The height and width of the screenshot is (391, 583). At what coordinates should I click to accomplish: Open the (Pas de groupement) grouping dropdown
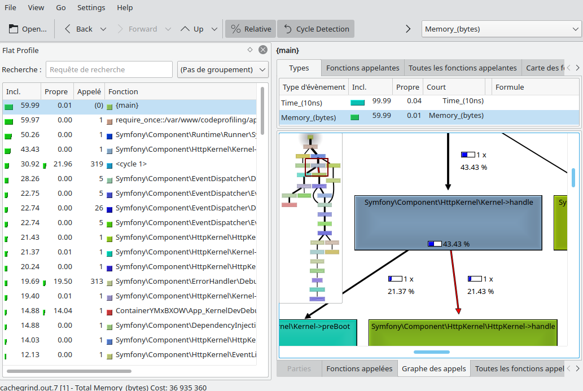pos(223,69)
